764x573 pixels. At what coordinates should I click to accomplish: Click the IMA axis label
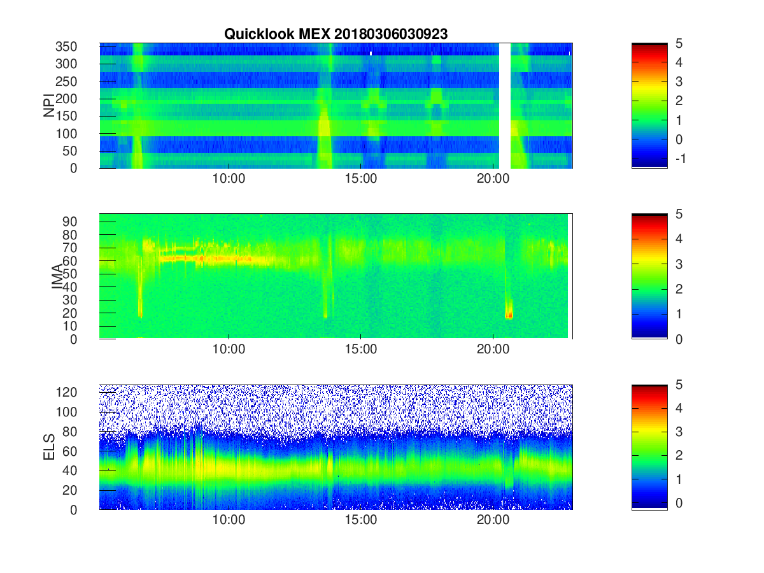pyautogui.click(x=57, y=276)
